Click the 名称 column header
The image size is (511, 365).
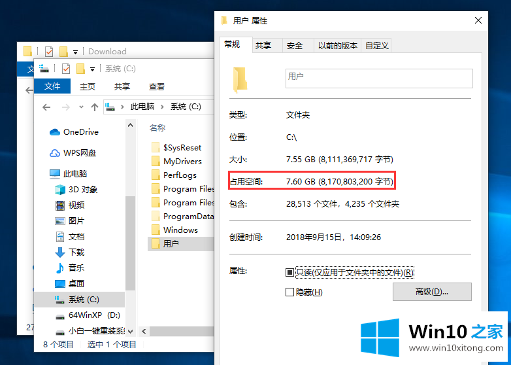[x=157, y=128]
